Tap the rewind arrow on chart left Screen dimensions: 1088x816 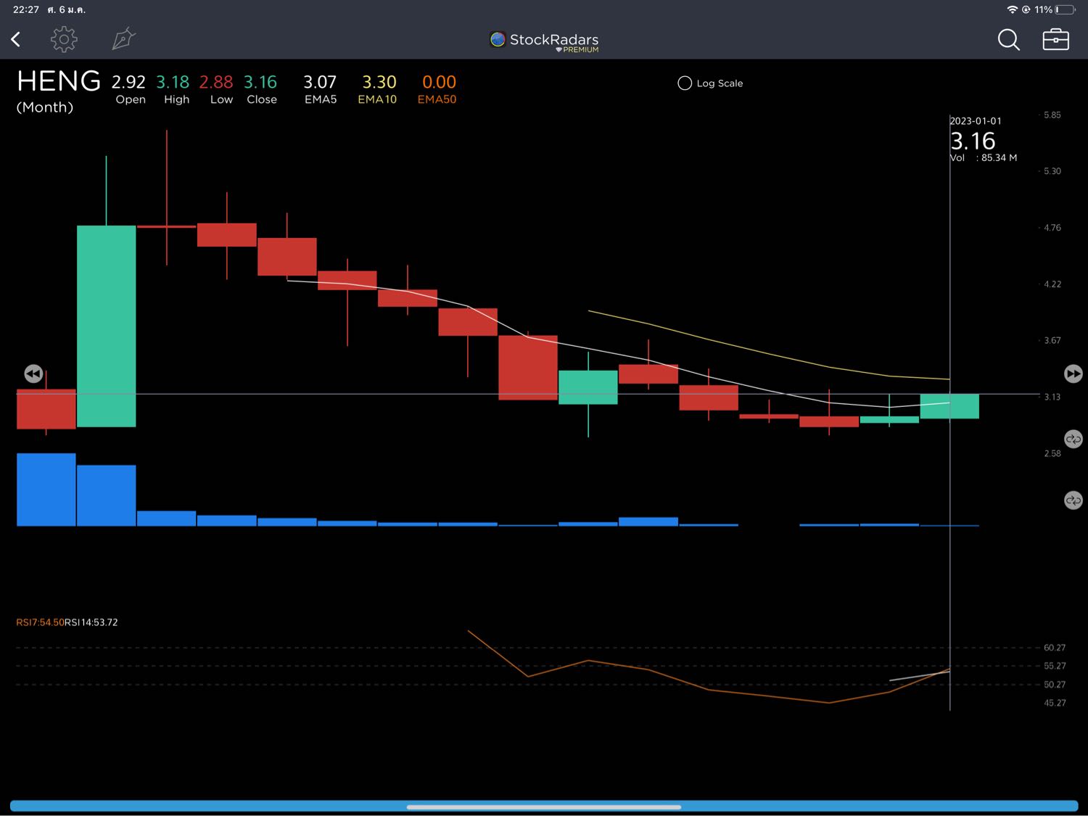tap(33, 374)
